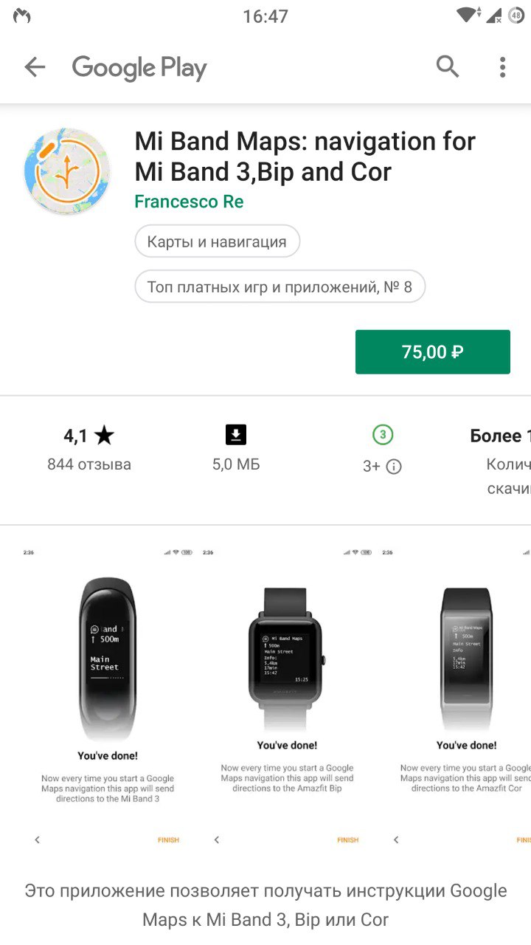The width and height of the screenshot is (531, 945).
Task: Tap the Mi Band Maps app icon
Action: click(67, 171)
